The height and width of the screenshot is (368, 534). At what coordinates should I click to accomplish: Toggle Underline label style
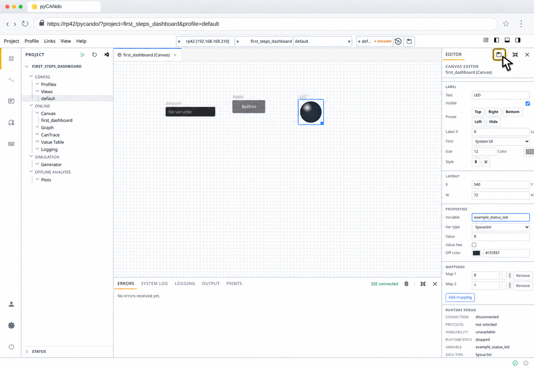pos(486,162)
